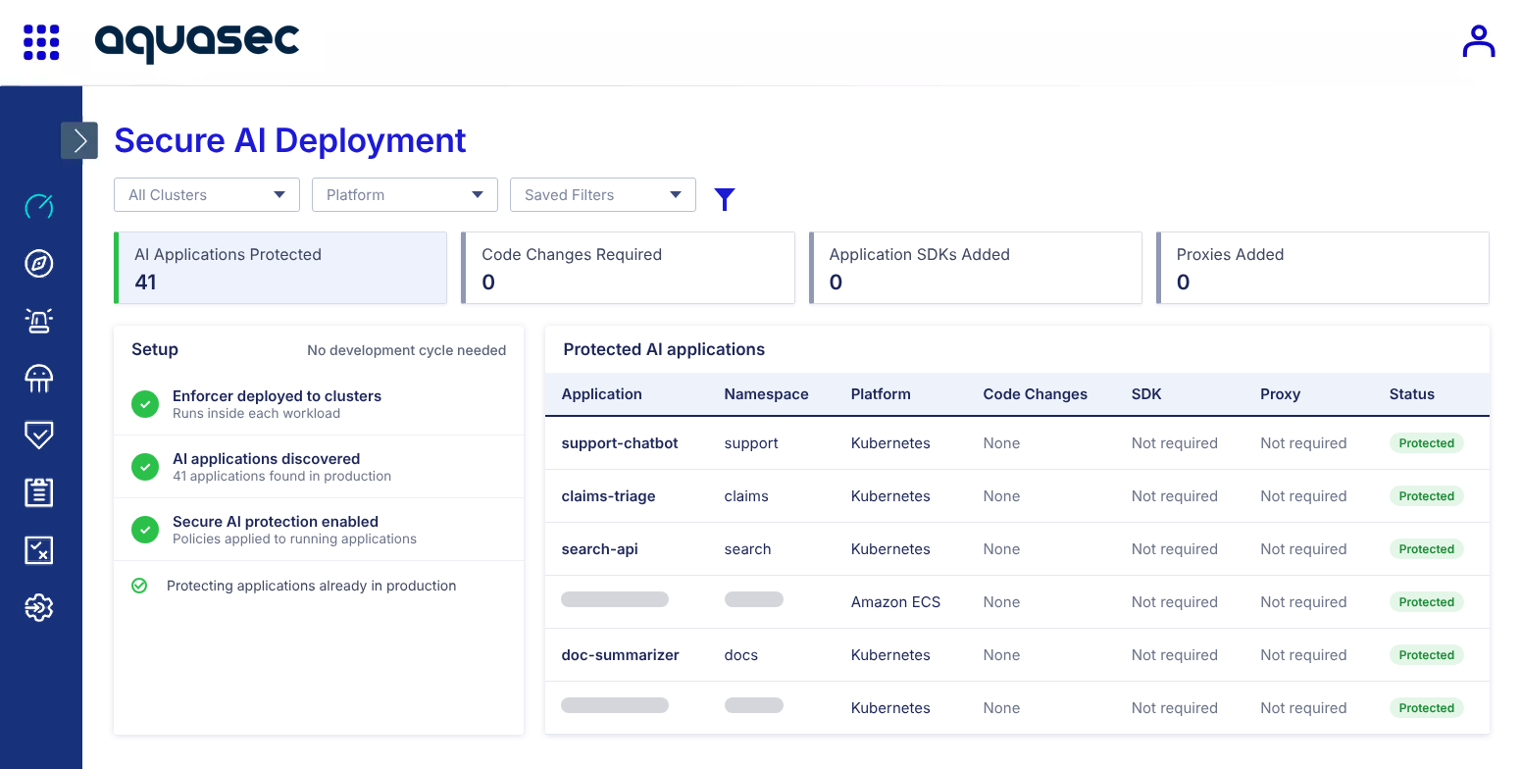The image size is (1521, 769).
Task: Click Protected badge in support-chatbot row
Action: click(1426, 443)
